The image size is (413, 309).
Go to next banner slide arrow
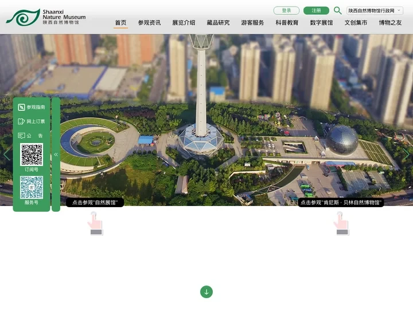point(406,154)
